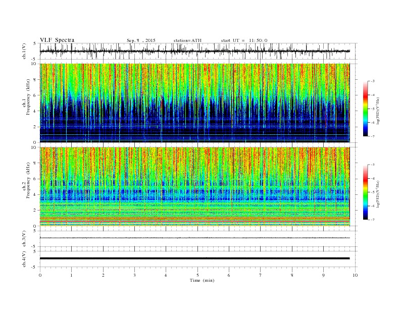Click the "ch.3(V)" axis label

click(24, 239)
